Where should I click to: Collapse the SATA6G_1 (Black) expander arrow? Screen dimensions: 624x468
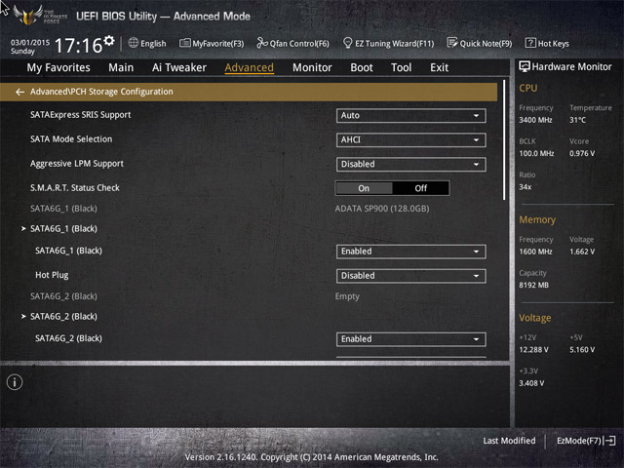coord(23,228)
